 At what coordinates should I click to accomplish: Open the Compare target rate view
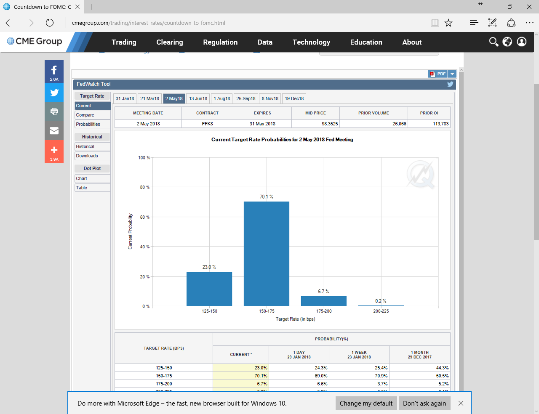(x=92, y=115)
